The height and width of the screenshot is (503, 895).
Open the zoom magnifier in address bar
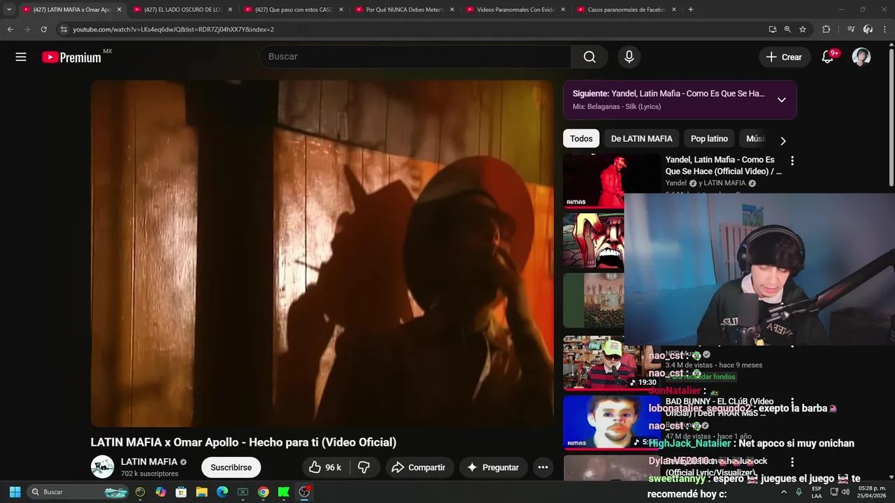tap(787, 29)
